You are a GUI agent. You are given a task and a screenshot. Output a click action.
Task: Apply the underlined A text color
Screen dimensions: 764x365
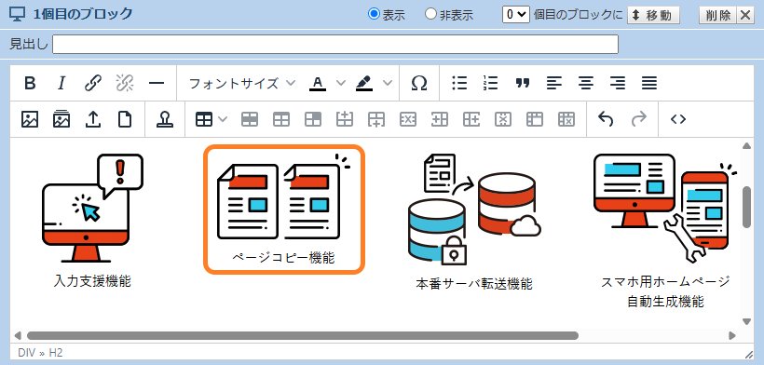click(x=318, y=83)
